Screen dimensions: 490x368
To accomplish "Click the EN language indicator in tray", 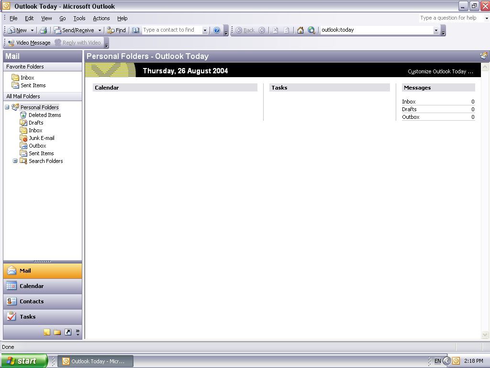I will click(437, 361).
